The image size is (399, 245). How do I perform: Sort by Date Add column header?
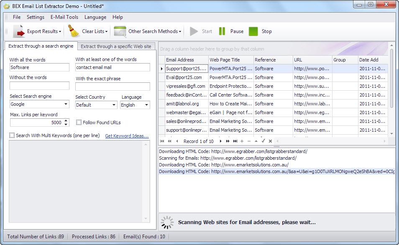click(x=373, y=60)
